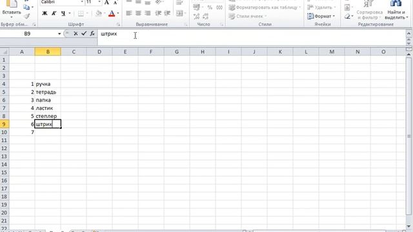
Task: Open the underline style dropdown arrow
Action: 70,13
